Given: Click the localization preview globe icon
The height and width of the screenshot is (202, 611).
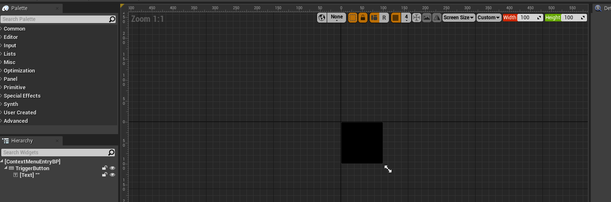Looking at the screenshot, I should pyautogui.click(x=322, y=18).
